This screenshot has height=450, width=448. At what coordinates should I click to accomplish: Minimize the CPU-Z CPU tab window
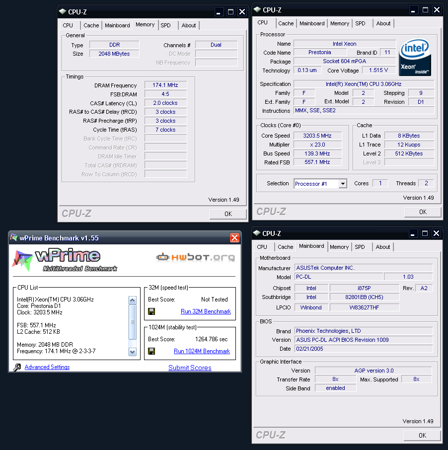(x=413, y=10)
